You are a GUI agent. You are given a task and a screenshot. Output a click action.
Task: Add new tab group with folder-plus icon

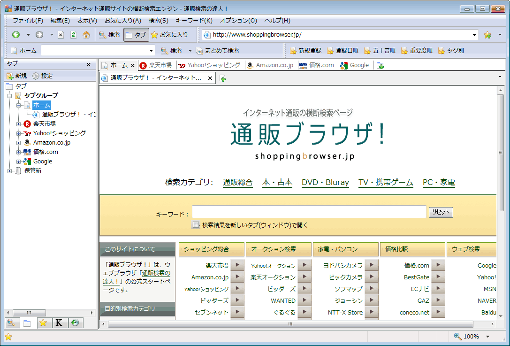[x=380, y=65]
